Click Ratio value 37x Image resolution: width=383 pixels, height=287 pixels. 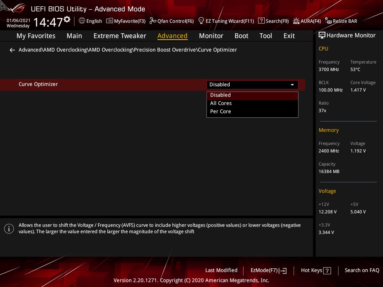(x=322, y=111)
